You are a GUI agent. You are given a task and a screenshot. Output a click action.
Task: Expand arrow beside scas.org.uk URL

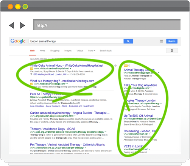point(106,132)
